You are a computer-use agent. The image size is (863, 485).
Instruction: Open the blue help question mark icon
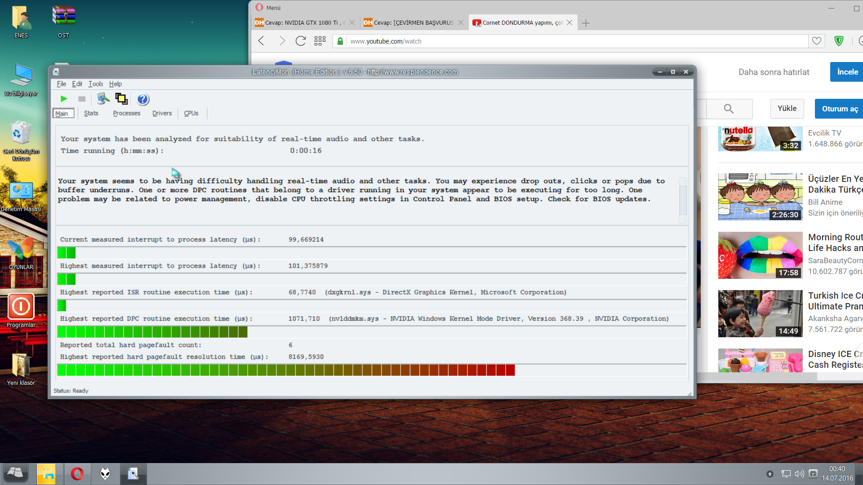coord(143,99)
